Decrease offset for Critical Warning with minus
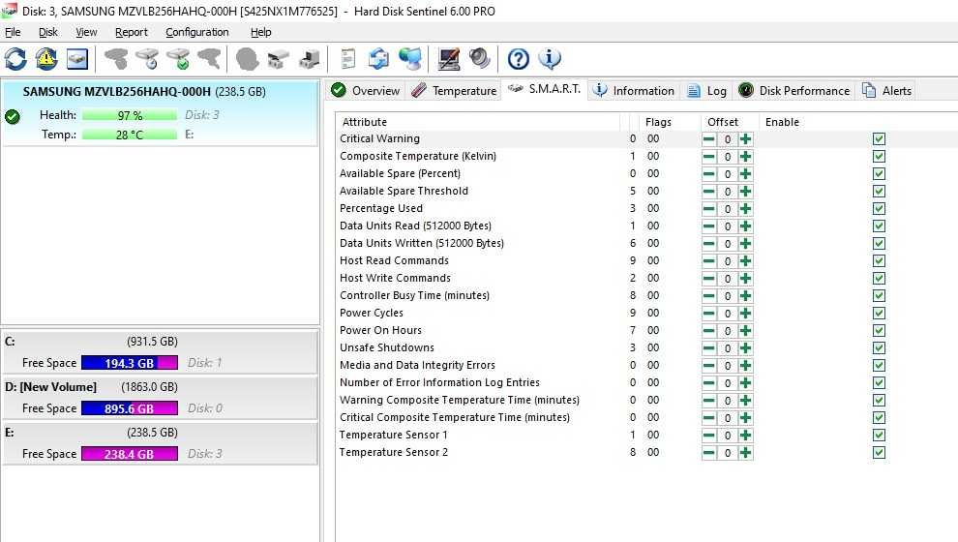The width and height of the screenshot is (958, 542). point(708,139)
